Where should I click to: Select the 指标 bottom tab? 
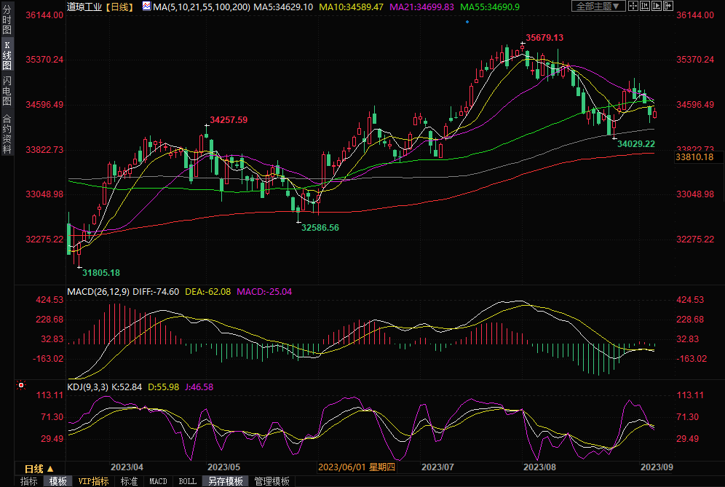[x=29, y=481]
